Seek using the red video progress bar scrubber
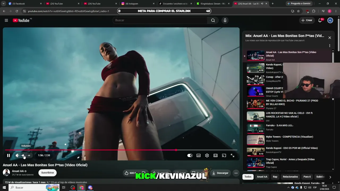 [176, 150]
